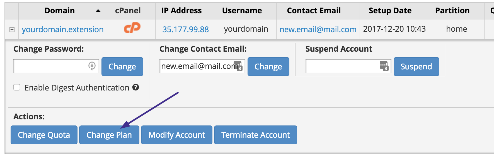The image size is (494, 156).
Task: Click password manager icon in contact email field
Action: [x=238, y=66]
